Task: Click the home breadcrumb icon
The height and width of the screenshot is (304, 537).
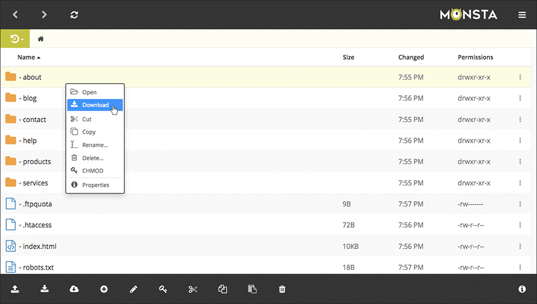Action: (41, 39)
